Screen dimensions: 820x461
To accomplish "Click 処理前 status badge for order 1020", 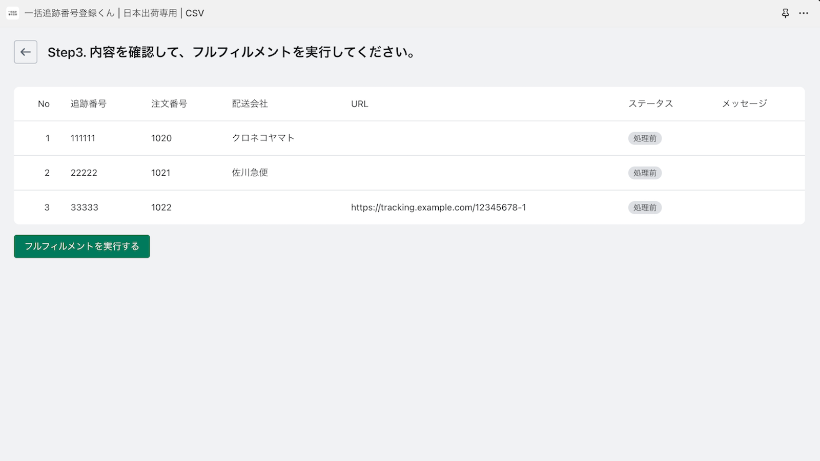I will [645, 138].
